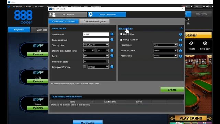Screen dimensions: 220x124
Task: Open help for Prize pool structure
Action: point(112,67)
